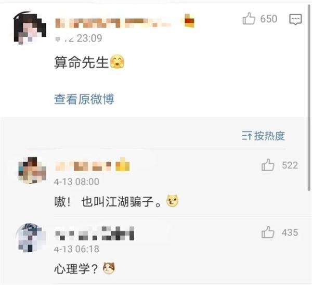Open the main poster's blurred username
This screenshot has width=312, height=285.
tap(113, 23)
